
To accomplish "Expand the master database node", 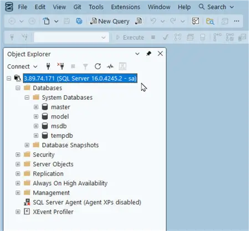I will (36, 107).
